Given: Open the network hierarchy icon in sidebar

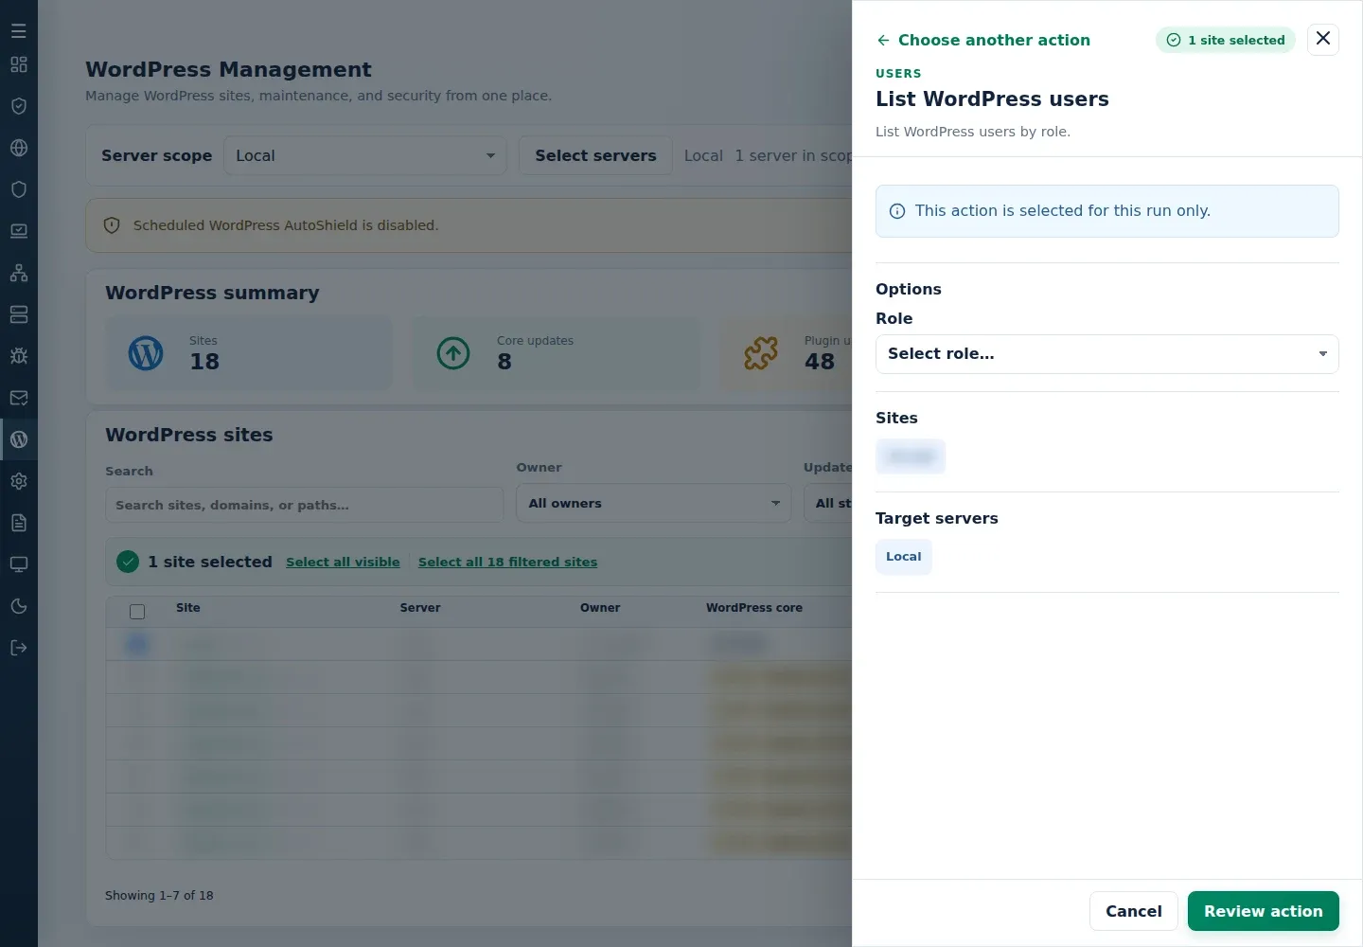Looking at the screenshot, I should 19,273.
